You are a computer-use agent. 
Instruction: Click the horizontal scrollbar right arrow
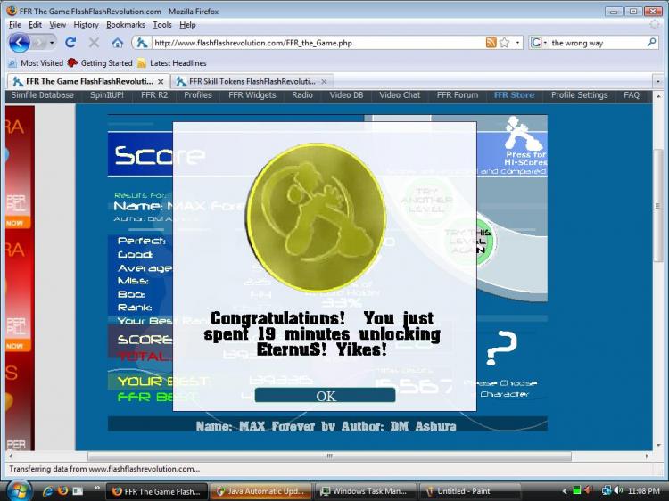[x=648, y=456]
